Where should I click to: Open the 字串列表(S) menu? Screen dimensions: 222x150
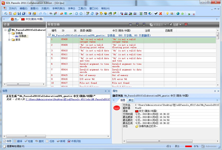[58, 8]
